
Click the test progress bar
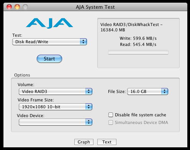click(x=138, y=52)
